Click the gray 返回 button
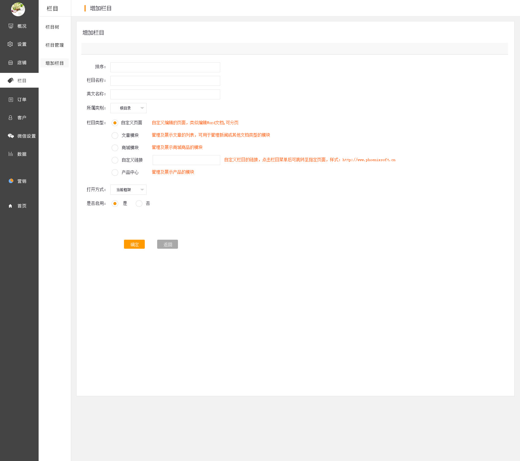The image size is (520, 461). [x=167, y=244]
